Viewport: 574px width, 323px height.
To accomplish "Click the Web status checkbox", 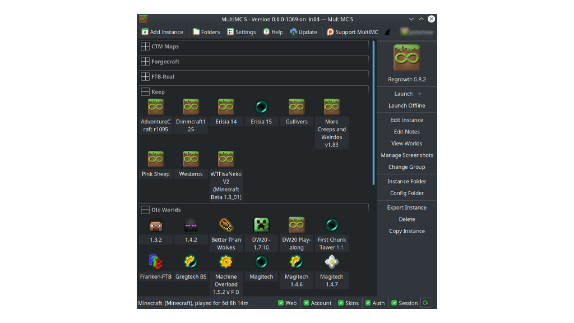I will [x=281, y=303].
